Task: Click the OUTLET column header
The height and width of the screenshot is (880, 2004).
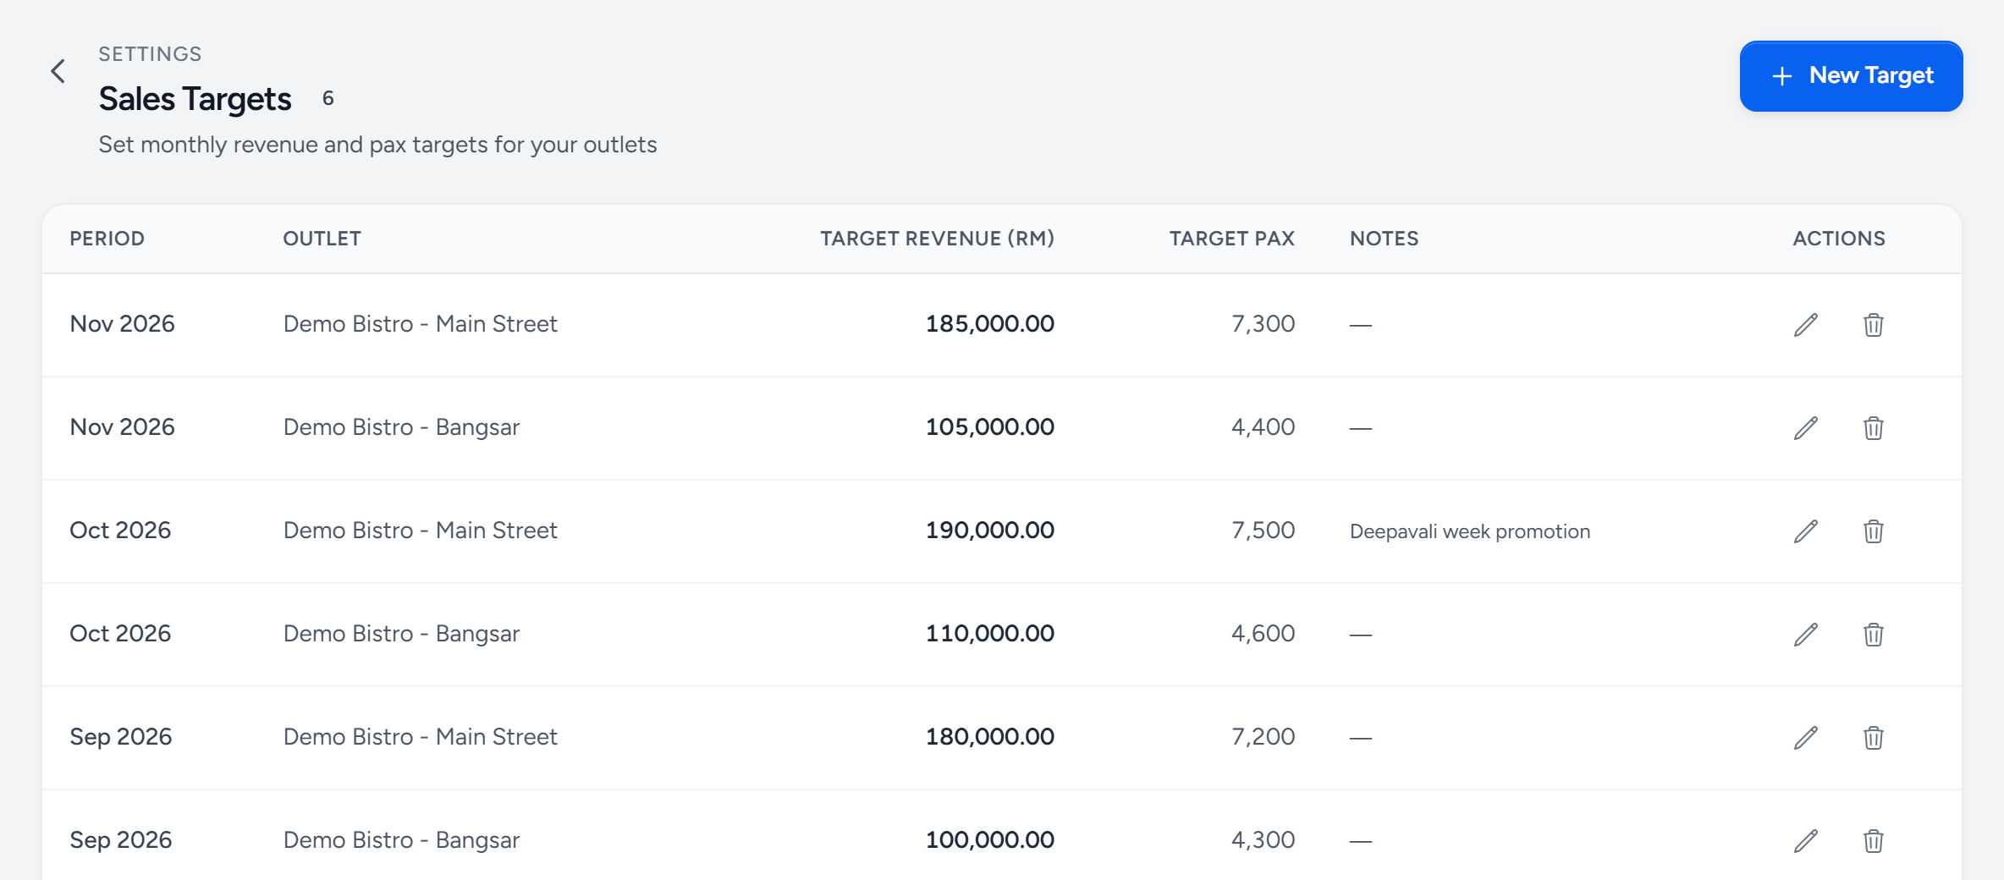Action: click(x=322, y=239)
